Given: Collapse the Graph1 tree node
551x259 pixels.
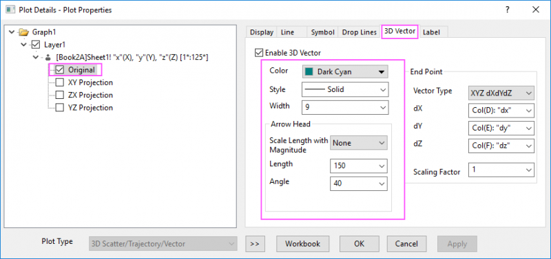Looking at the screenshot, I should [12, 32].
